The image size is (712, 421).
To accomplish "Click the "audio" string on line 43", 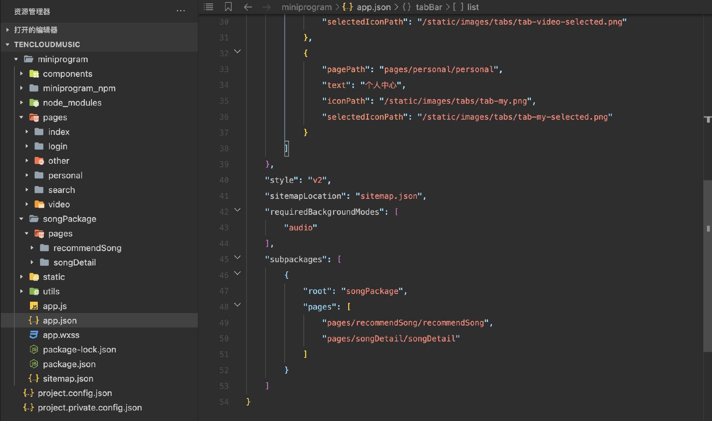I will (x=300, y=228).
